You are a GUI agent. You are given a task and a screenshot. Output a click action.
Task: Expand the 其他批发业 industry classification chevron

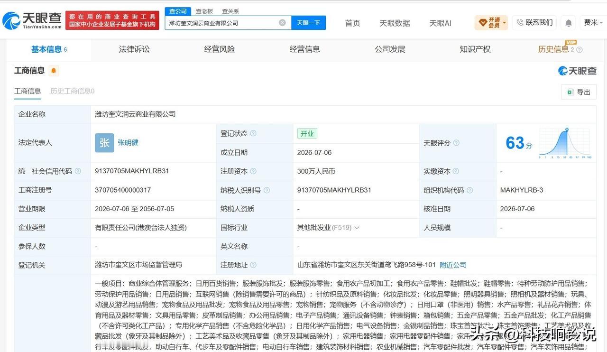coord(357,228)
